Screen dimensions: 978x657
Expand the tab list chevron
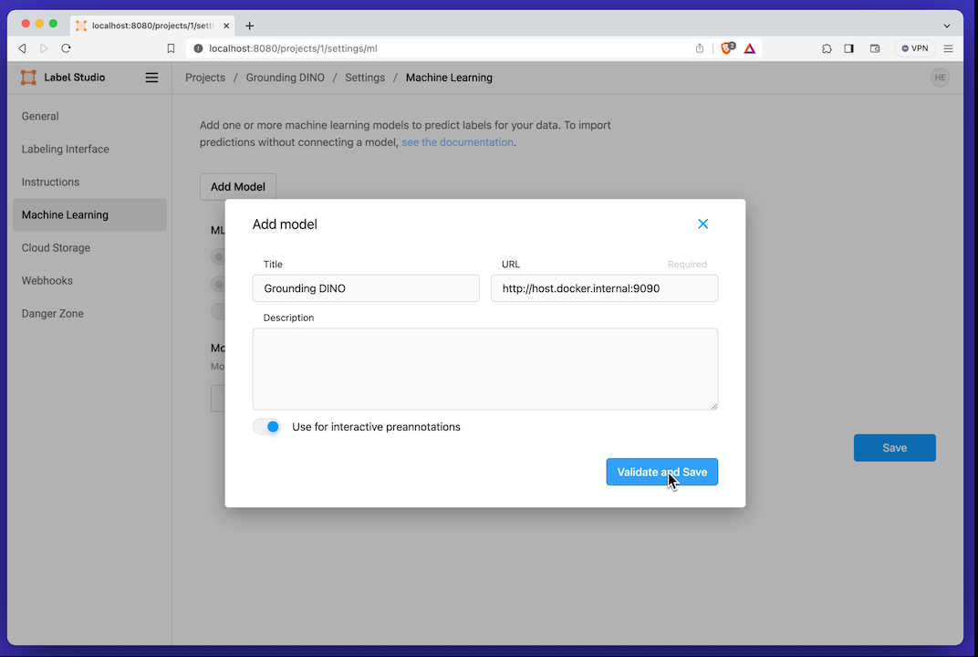tap(947, 26)
